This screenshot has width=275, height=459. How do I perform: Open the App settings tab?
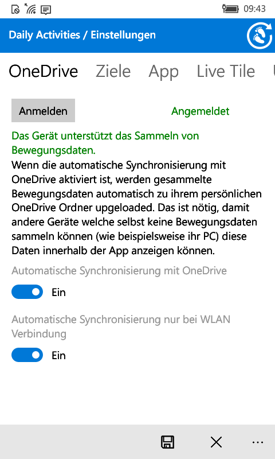coord(163,72)
